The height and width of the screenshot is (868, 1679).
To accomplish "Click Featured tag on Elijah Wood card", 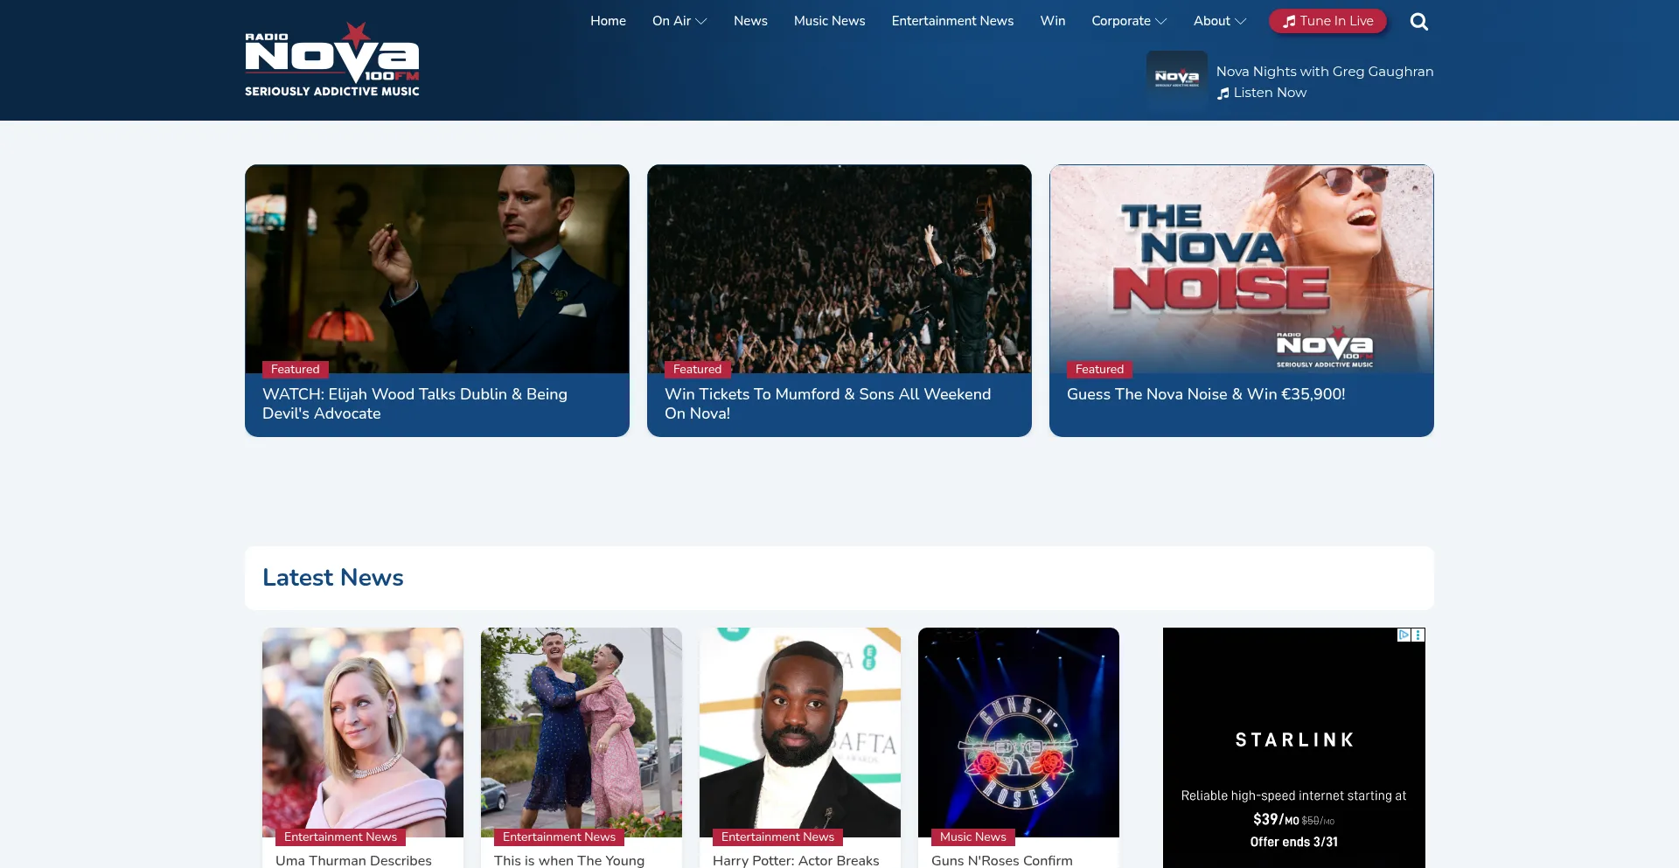I will click(296, 370).
